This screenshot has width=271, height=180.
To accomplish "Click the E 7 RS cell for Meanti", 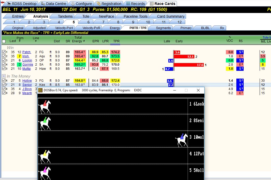I will pyautogui.click(x=240, y=93).
